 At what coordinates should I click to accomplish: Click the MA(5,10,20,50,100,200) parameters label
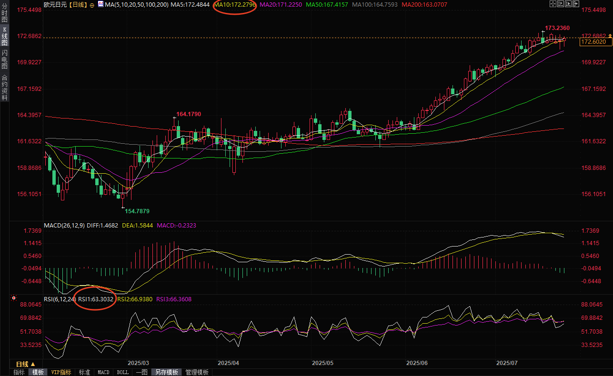coord(136,4)
